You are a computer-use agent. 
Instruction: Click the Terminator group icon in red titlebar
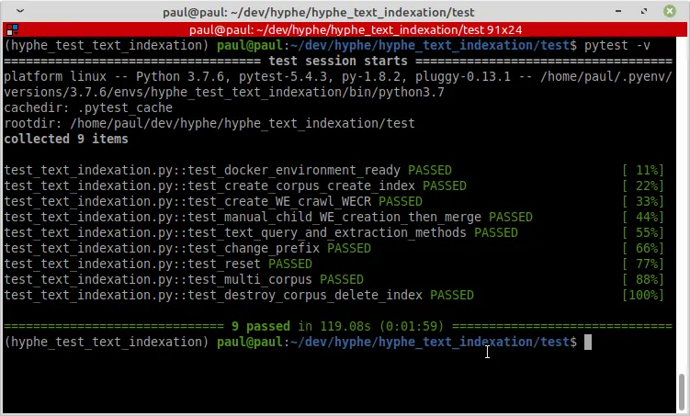coord(10,29)
